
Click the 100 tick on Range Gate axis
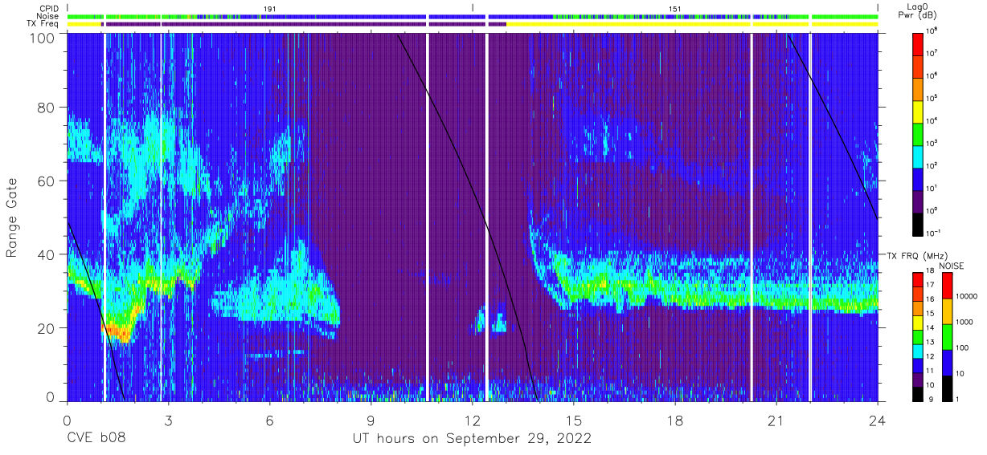(42, 37)
